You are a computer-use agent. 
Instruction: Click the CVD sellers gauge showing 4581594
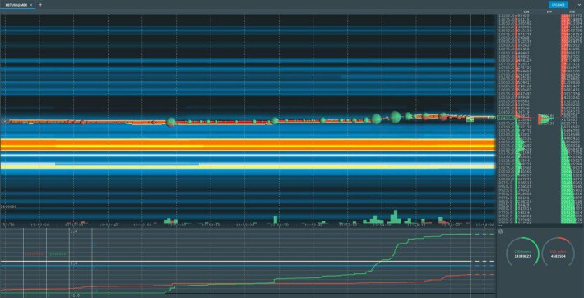558,252
